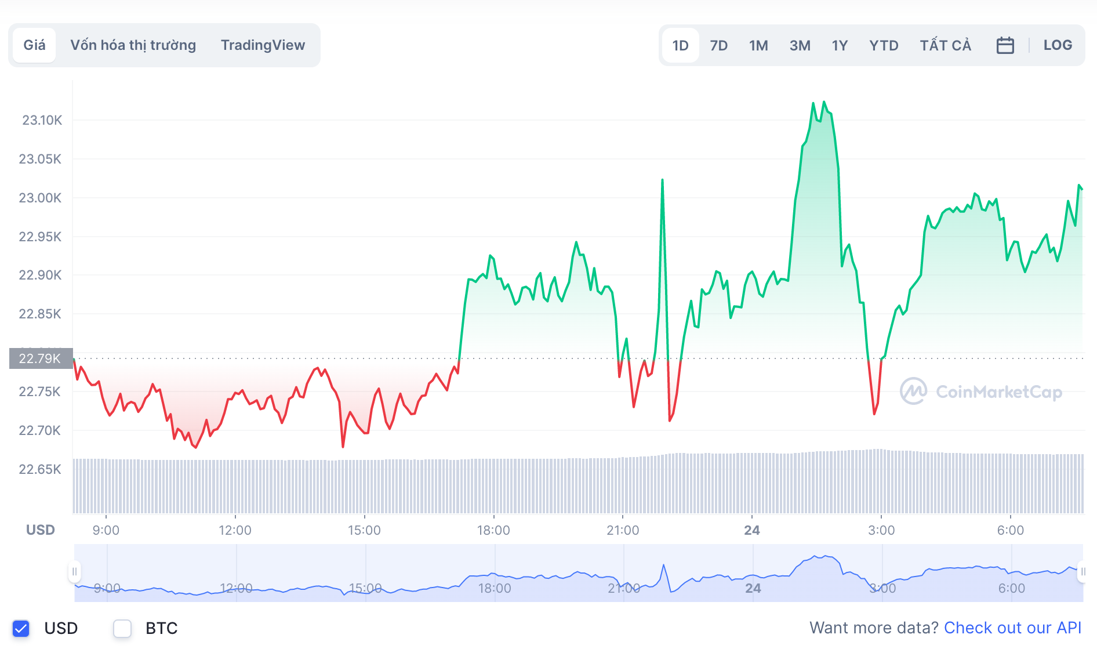The height and width of the screenshot is (667, 1097).
Task: Select the 1Y time range
Action: [x=840, y=45]
